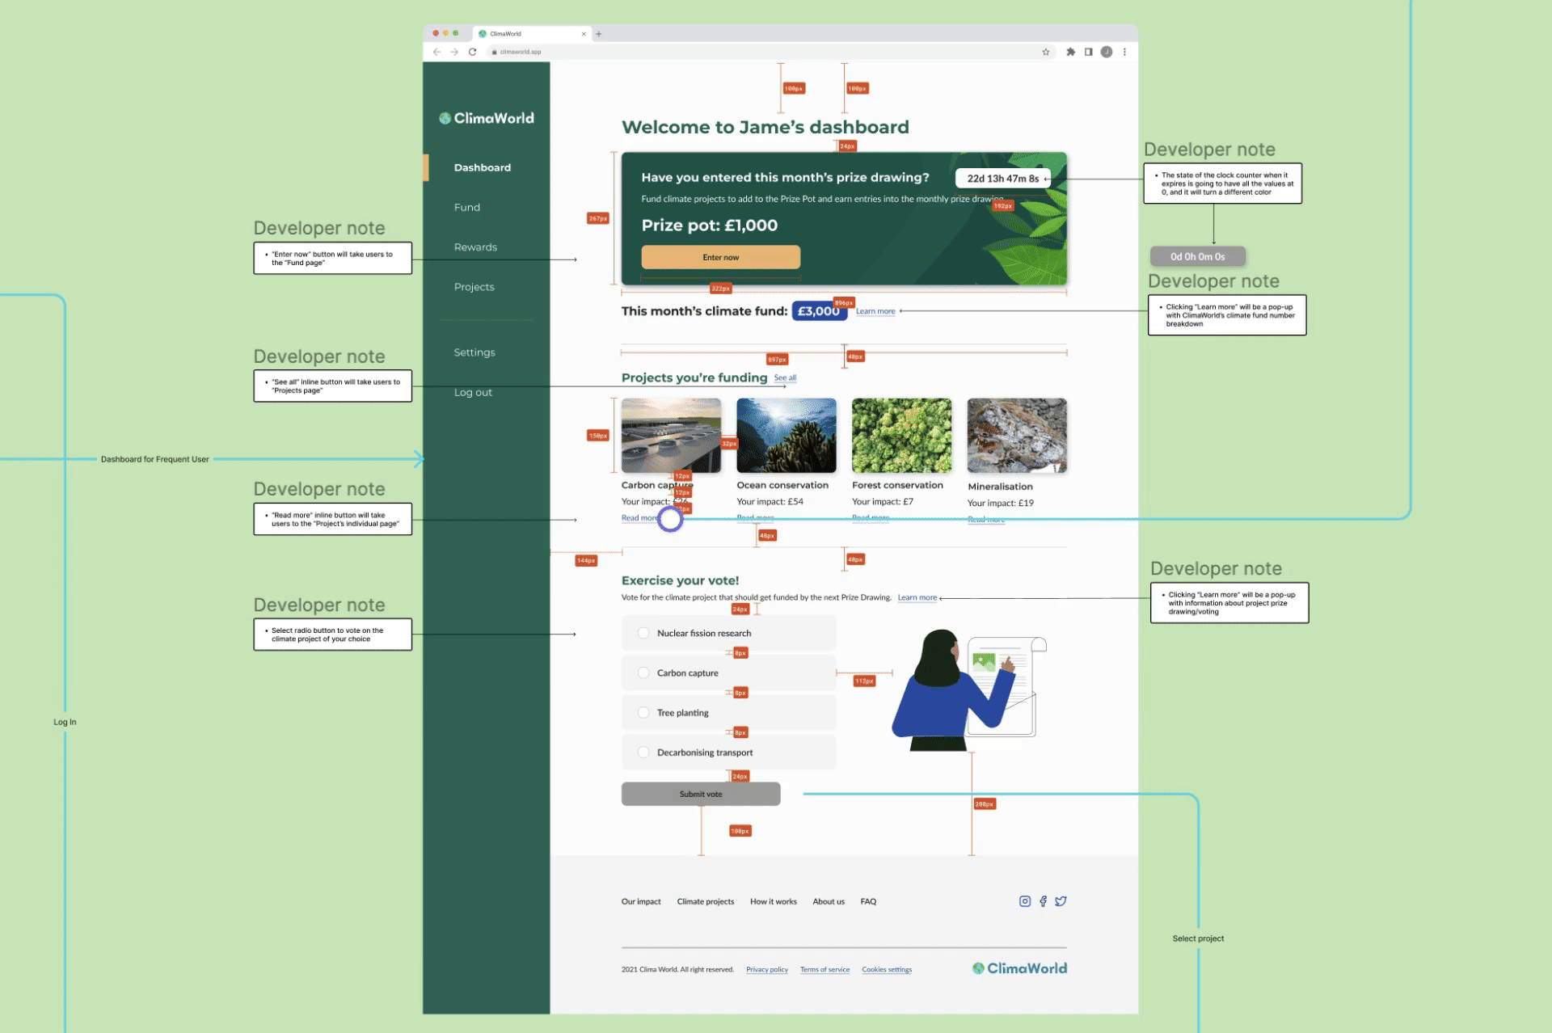
Task: Choose the Tree planting radio option
Action: (x=643, y=712)
